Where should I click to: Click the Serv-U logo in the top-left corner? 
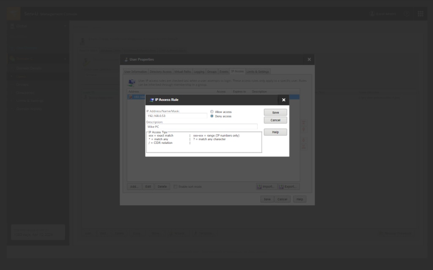[x=13, y=13]
